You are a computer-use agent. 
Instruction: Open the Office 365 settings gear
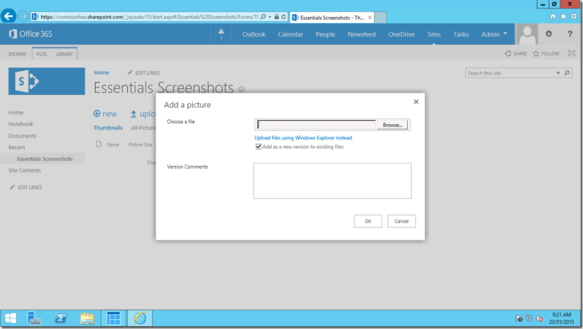point(548,34)
